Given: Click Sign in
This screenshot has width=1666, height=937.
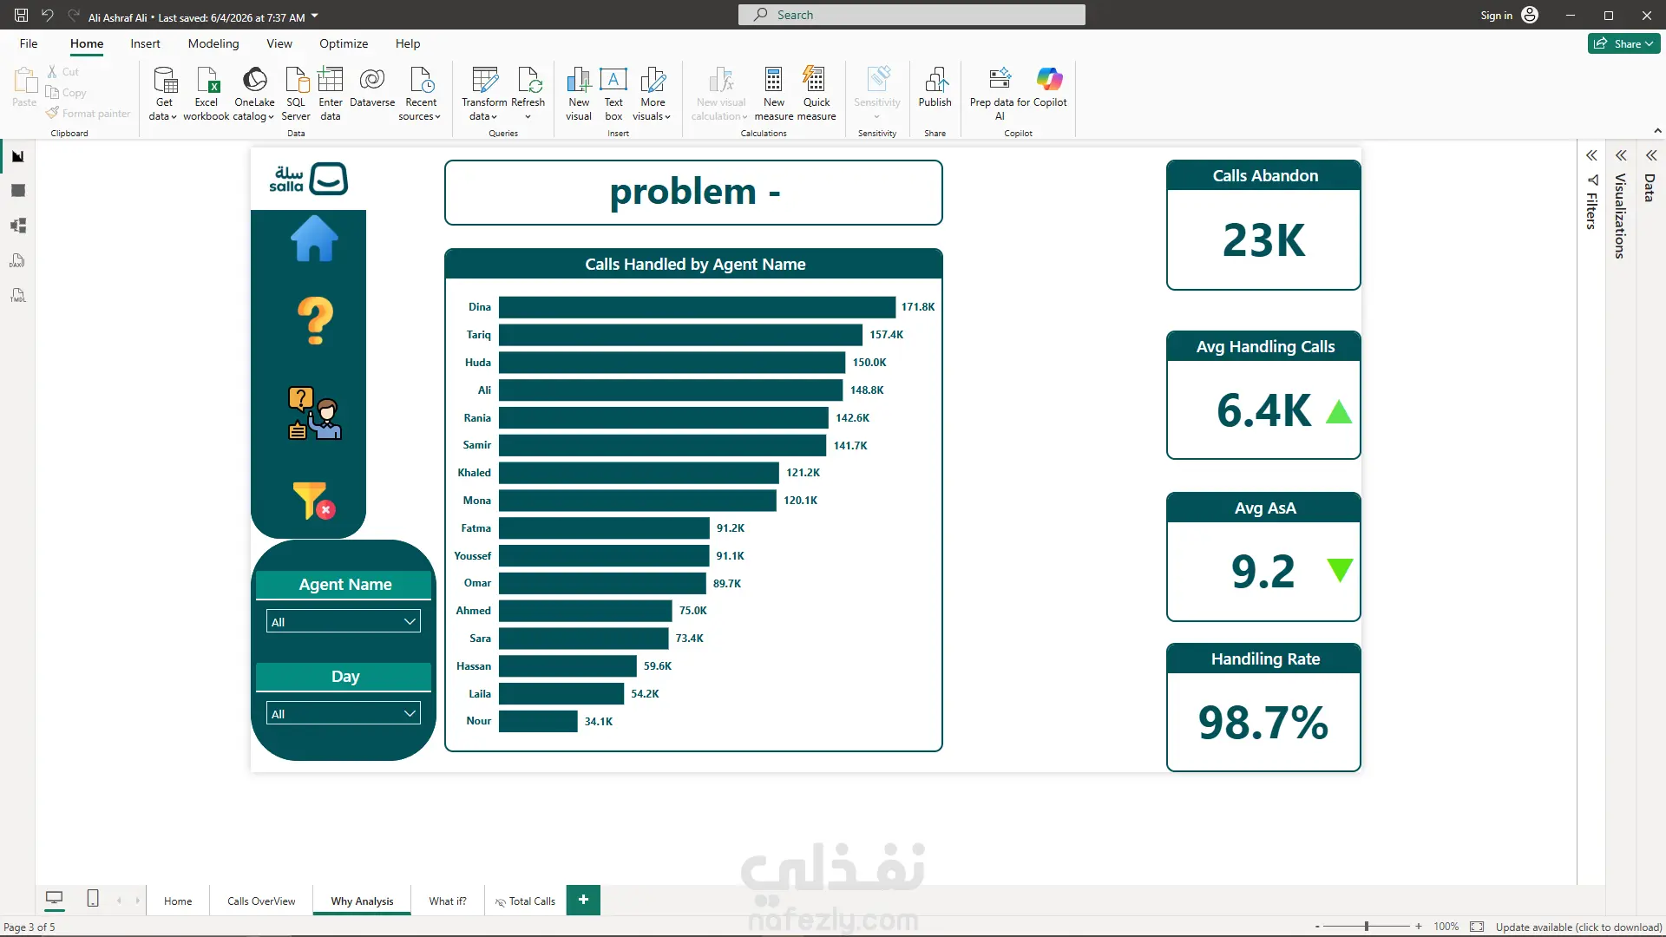Looking at the screenshot, I should tap(1509, 15).
